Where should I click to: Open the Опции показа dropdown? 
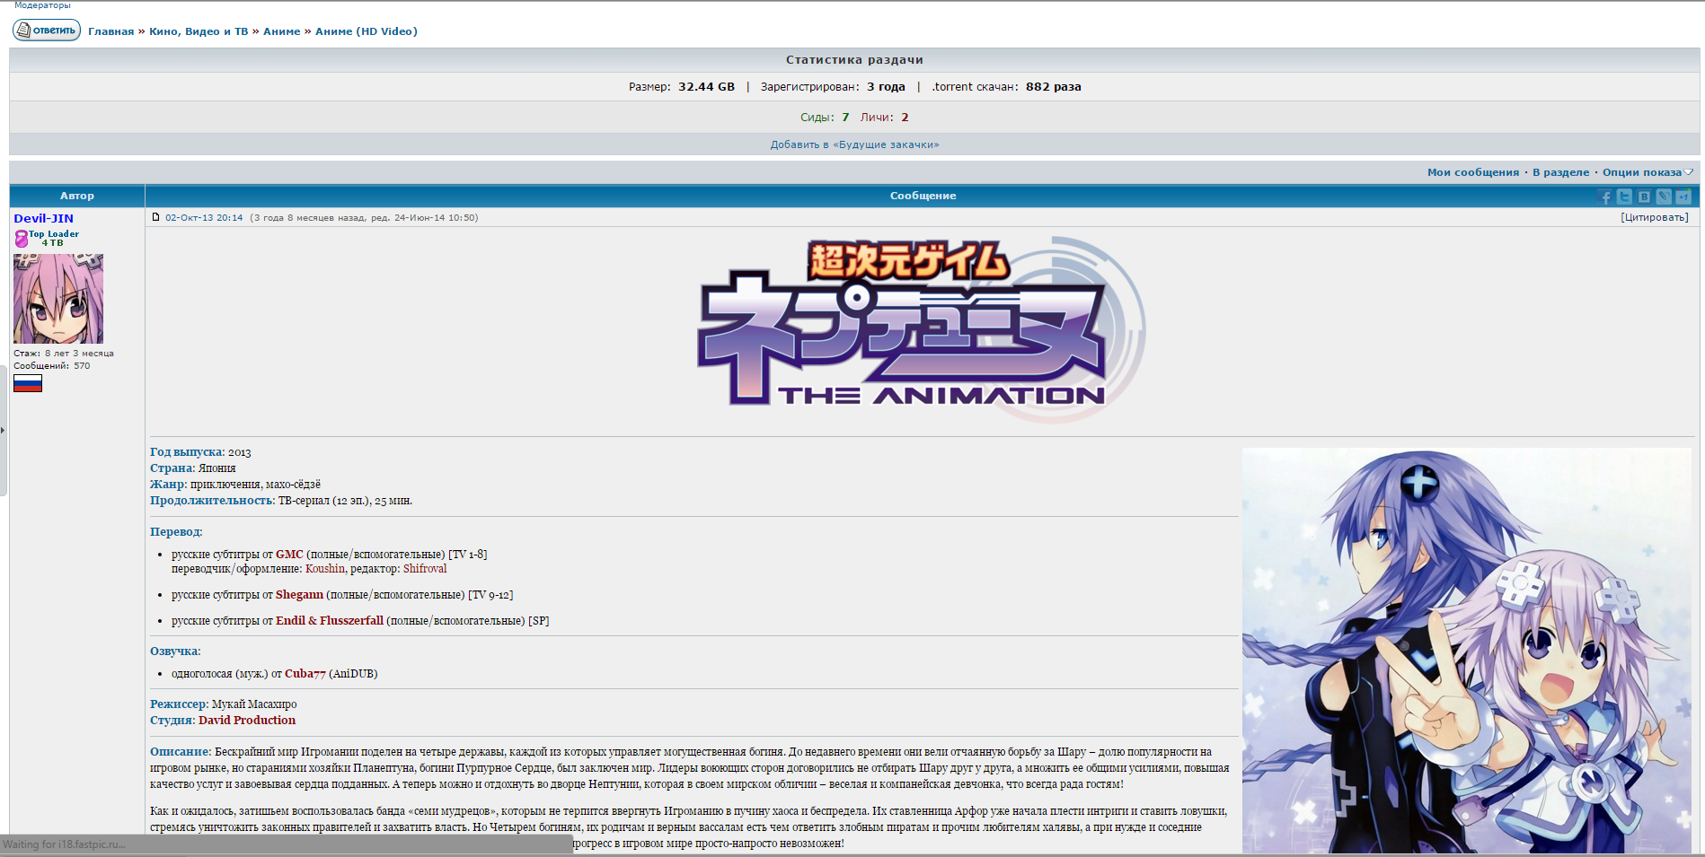1648,172
